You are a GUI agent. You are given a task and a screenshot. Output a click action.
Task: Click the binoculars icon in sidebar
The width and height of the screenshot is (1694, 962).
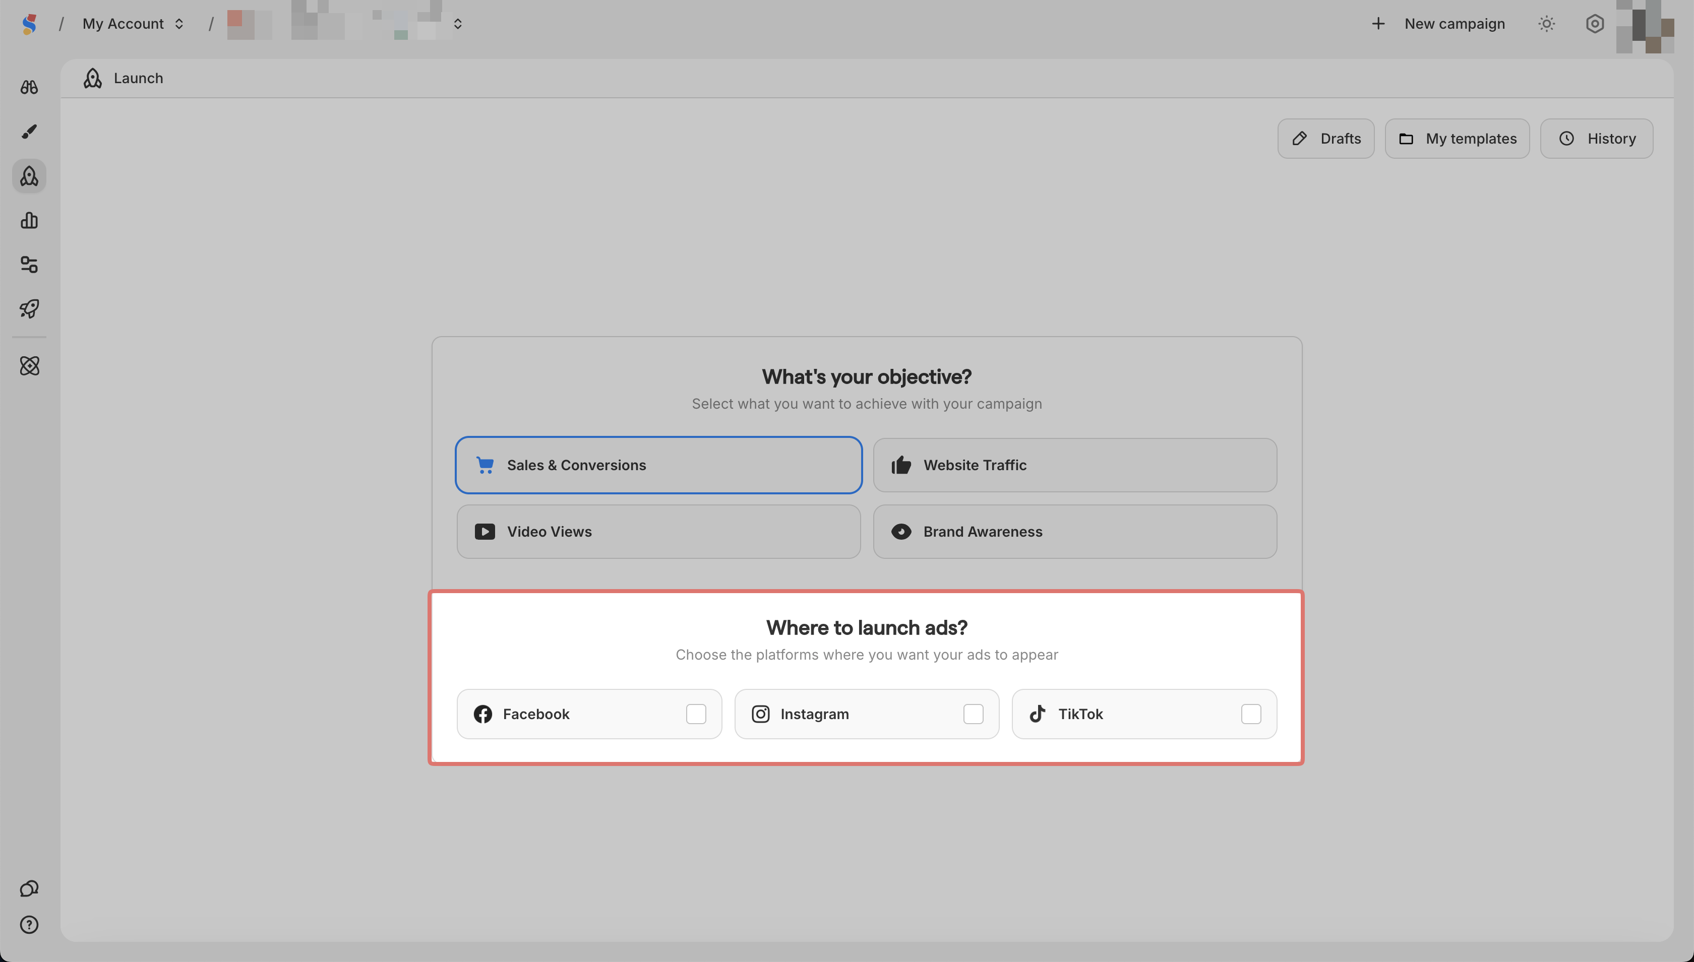(x=29, y=87)
